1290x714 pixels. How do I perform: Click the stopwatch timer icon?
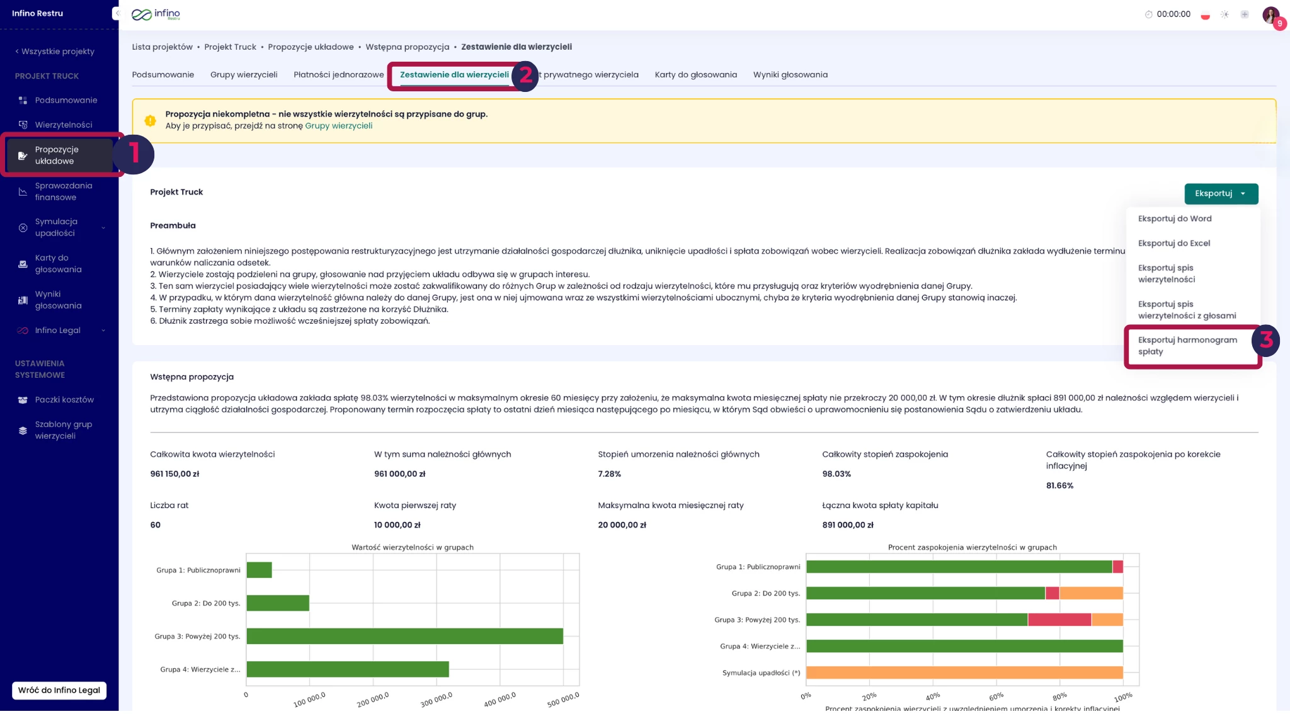coord(1148,14)
